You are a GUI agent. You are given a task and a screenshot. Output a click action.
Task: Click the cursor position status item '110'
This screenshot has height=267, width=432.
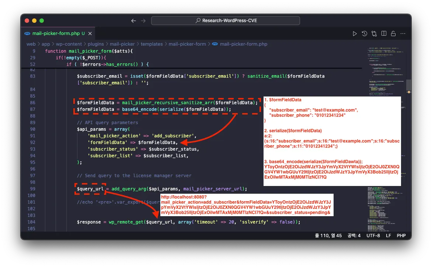[x=328, y=236]
